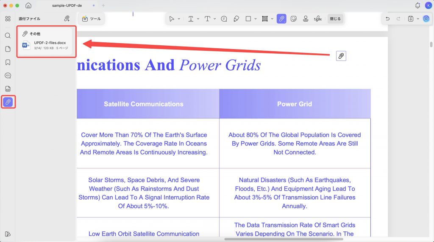Click the 'Power Grids' title text
The height and width of the screenshot is (242, 434).
click(x=220, y=65)
